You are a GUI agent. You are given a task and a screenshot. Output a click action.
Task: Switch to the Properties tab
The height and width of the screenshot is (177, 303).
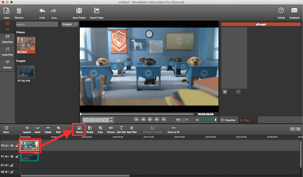(x=228, y=120)
